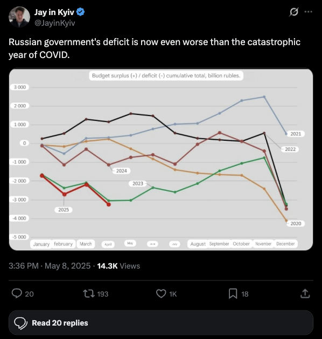
Task: Open the share upload icon
Action: [305, 293]
